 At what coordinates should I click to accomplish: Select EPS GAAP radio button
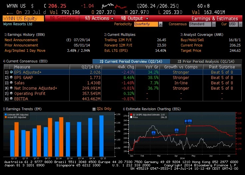pyautogui.click(x=11, y=77)
